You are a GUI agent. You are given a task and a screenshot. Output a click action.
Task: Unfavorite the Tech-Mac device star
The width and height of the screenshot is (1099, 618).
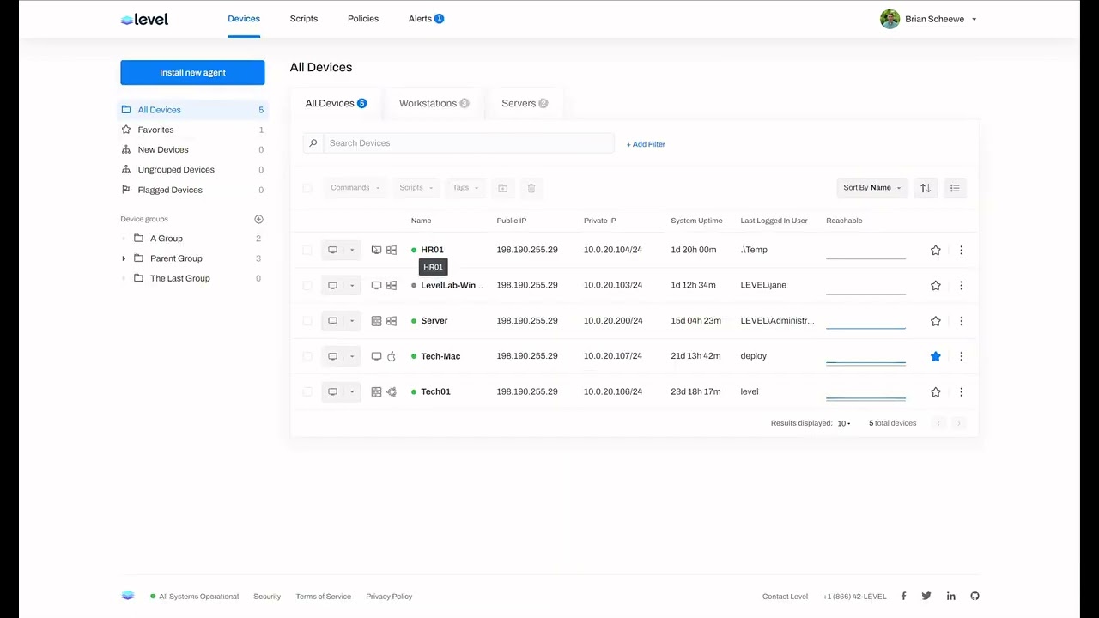(x=936, y=356)
